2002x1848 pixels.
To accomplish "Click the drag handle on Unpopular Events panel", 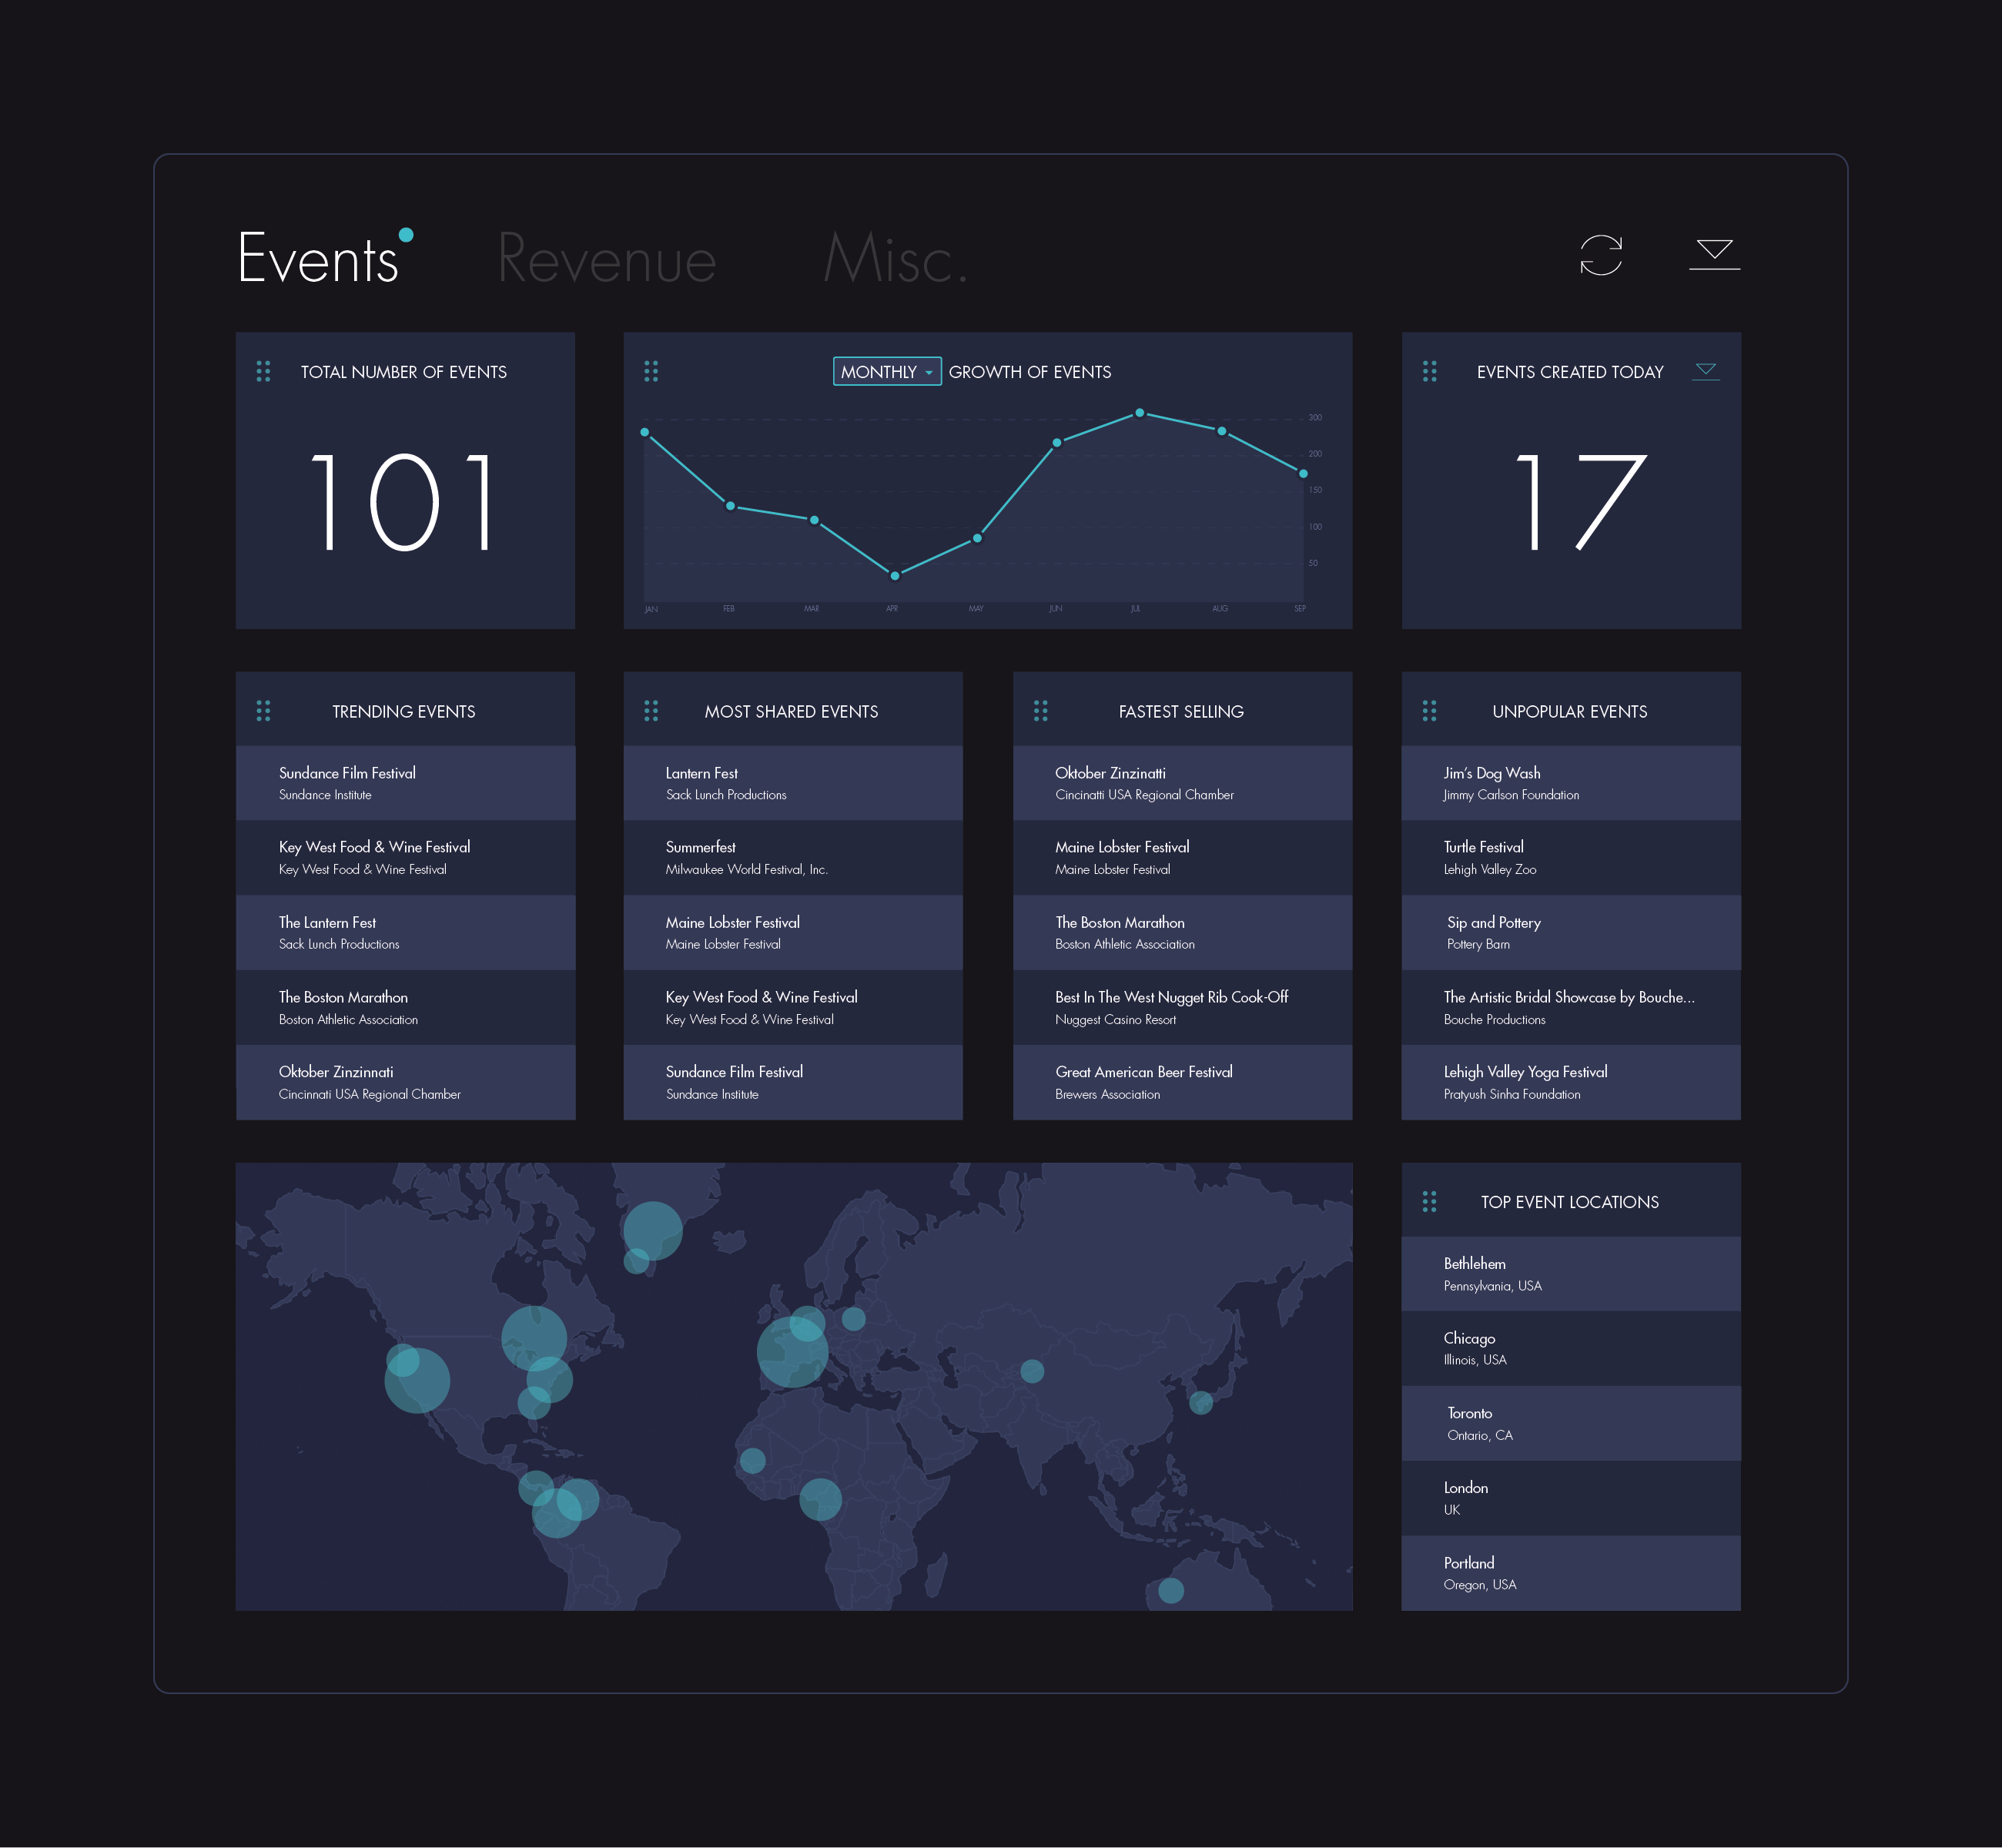I will [1428, 711].
